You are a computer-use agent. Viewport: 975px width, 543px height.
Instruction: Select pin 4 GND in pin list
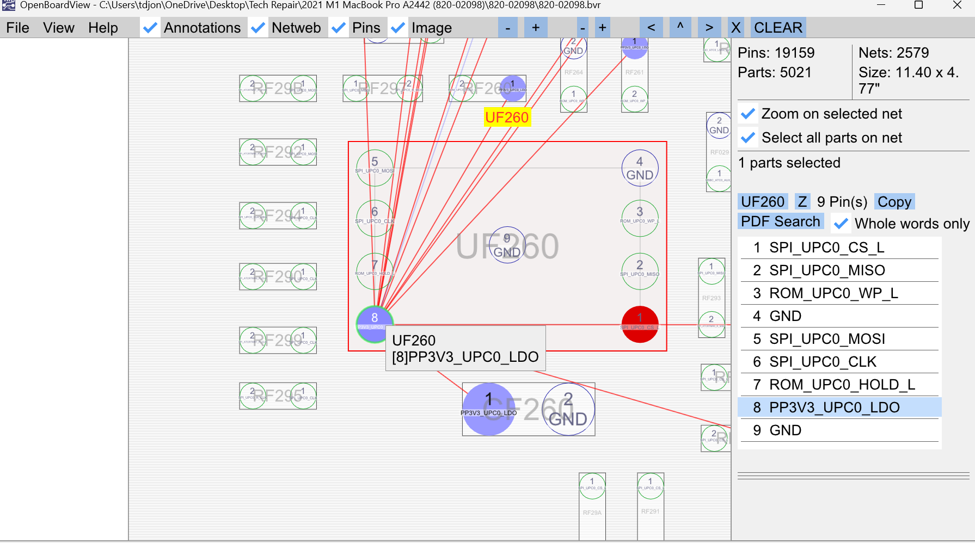[839, 316]
